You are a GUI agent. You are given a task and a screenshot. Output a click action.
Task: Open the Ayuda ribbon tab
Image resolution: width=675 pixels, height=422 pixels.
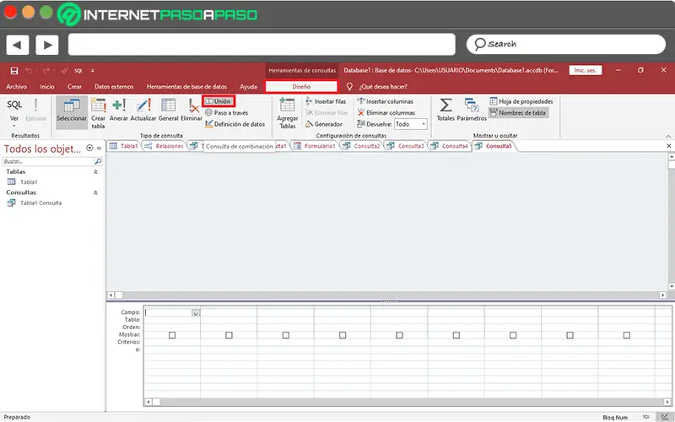coord(248,87)
